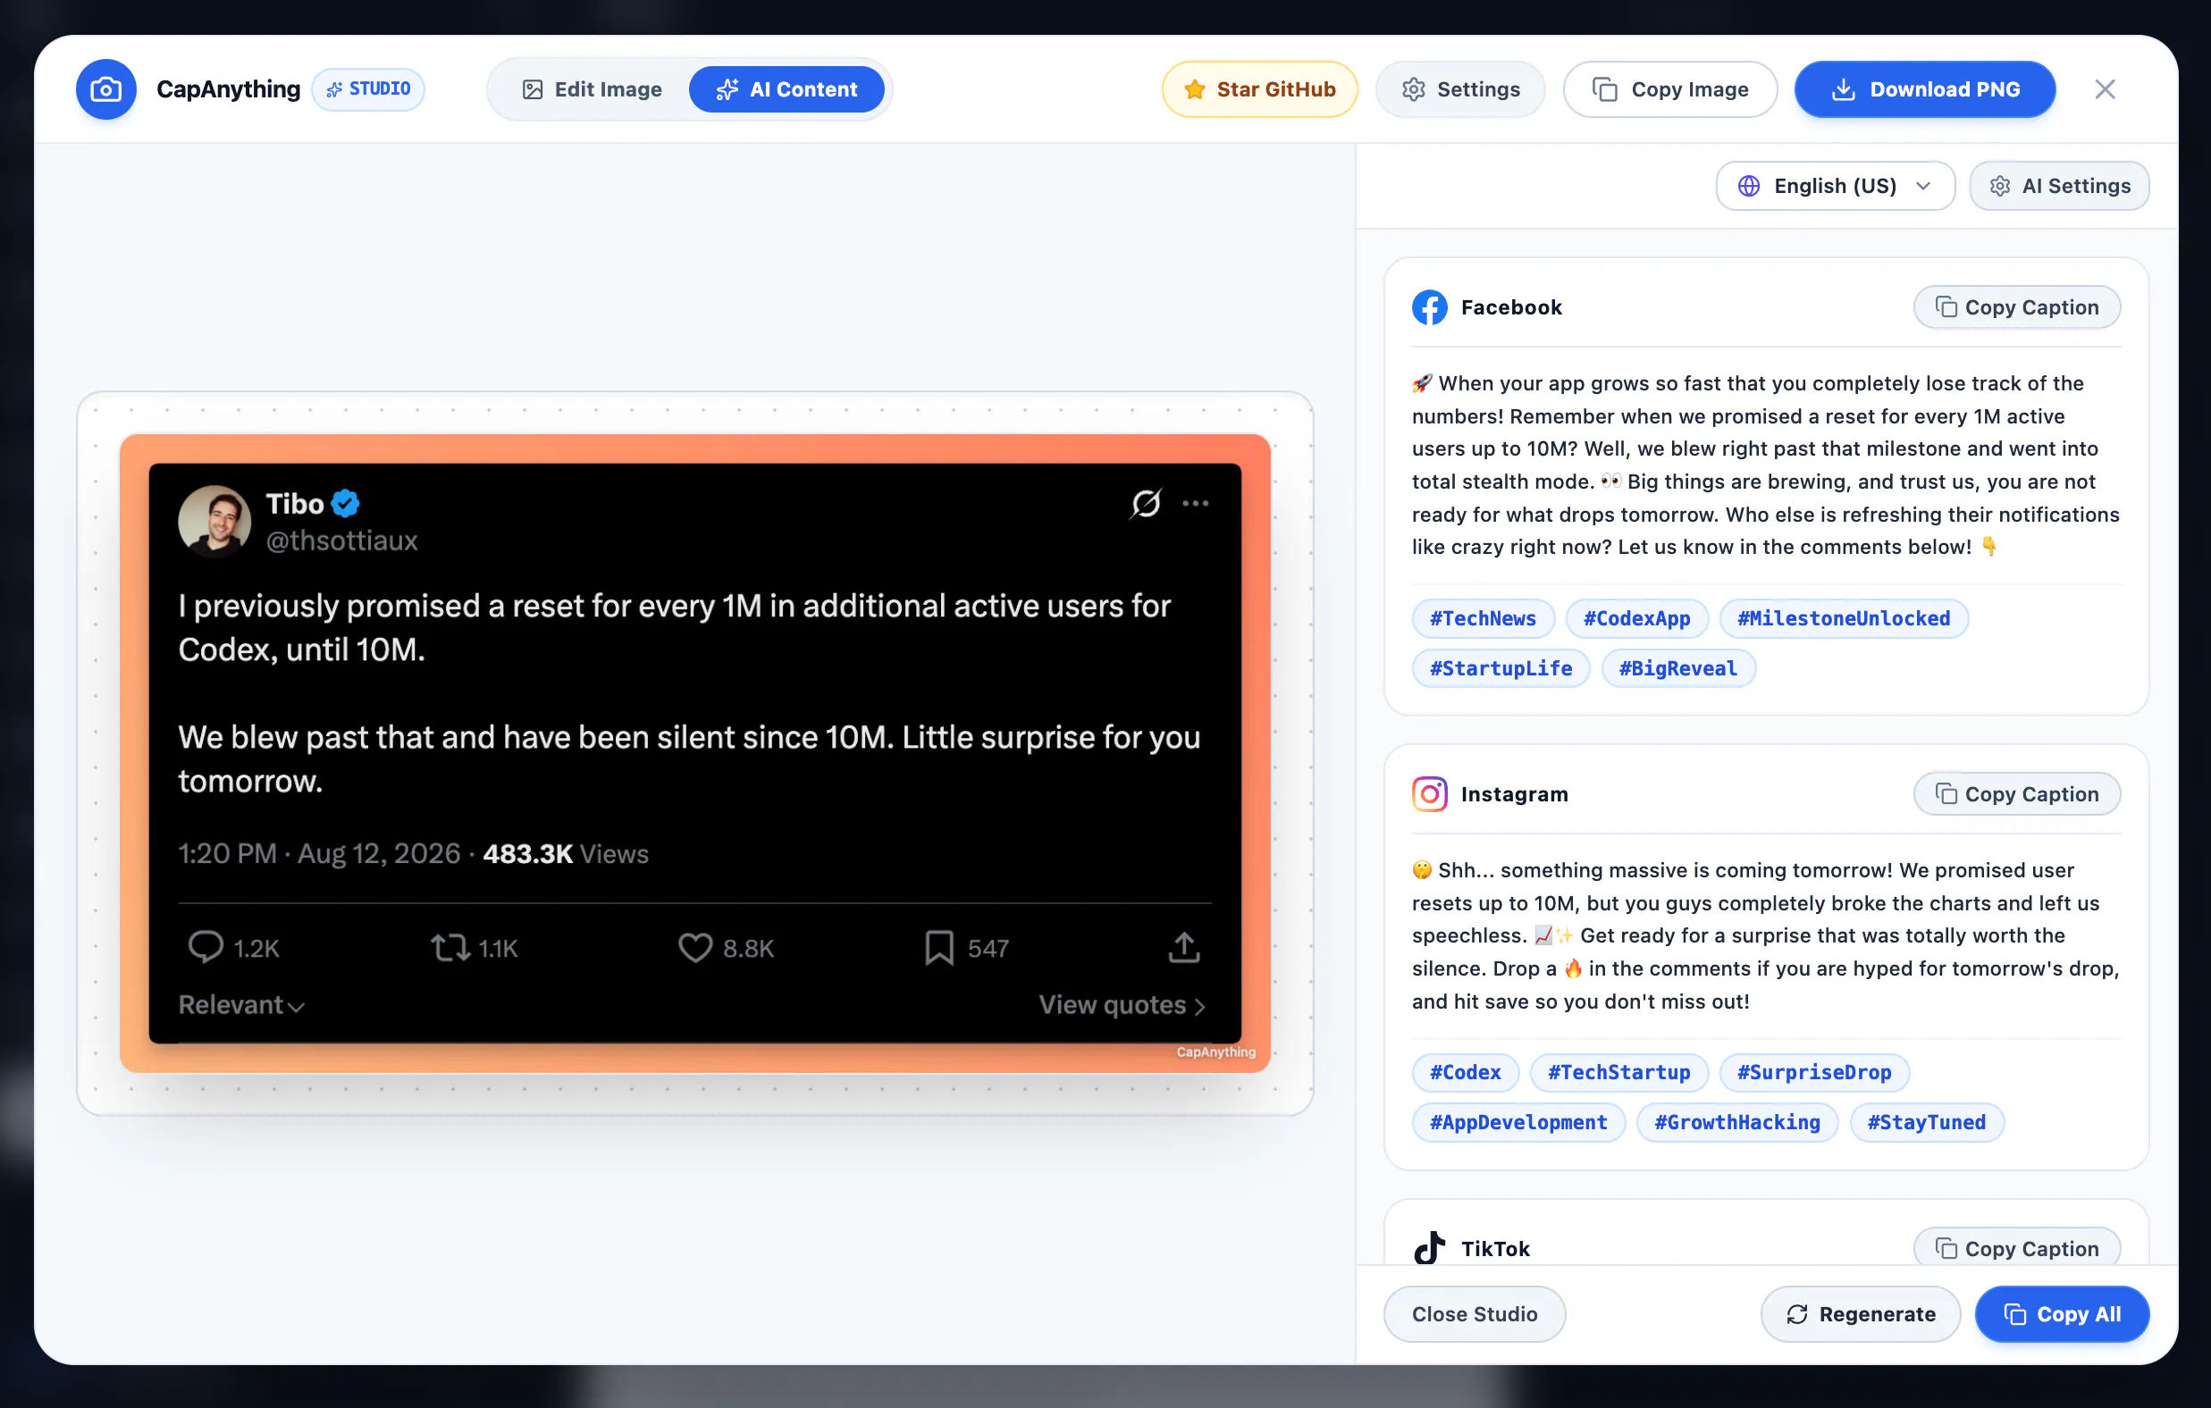Click the tweet share upload icon

pos(1183,947)
